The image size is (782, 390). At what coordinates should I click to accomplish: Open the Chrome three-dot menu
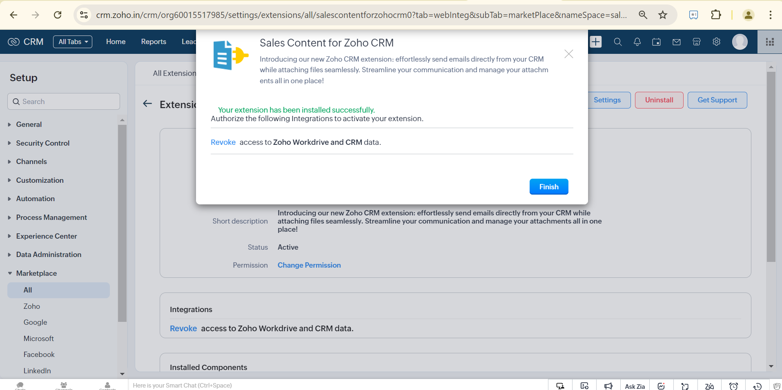point(770,15)
